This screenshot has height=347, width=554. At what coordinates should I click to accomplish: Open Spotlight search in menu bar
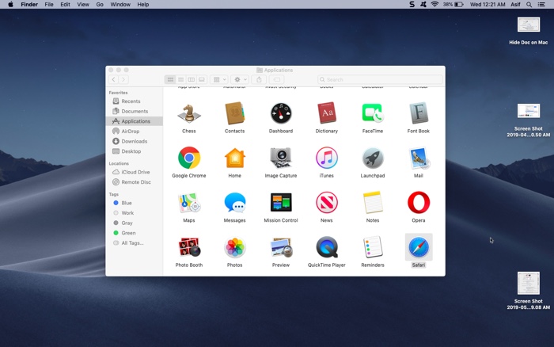[x=529, y=4]
